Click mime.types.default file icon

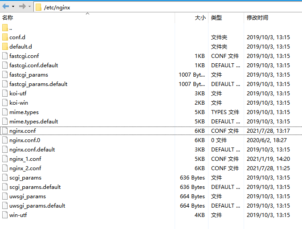coord(5,121)
